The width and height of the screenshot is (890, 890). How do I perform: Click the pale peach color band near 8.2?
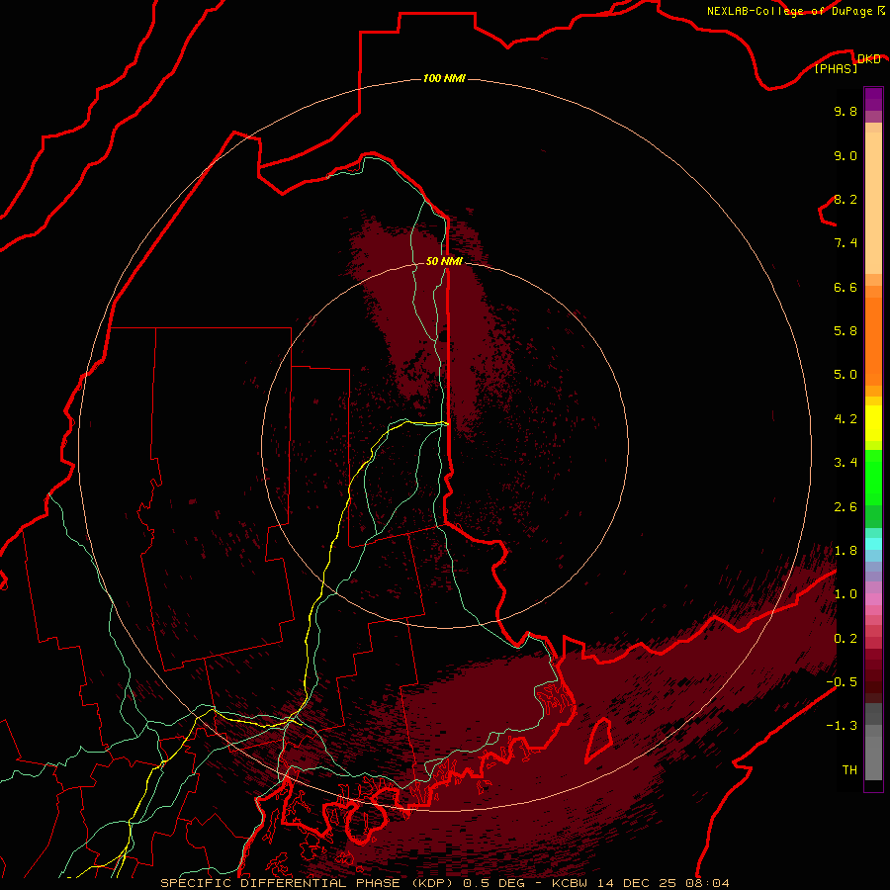point(873,203)
